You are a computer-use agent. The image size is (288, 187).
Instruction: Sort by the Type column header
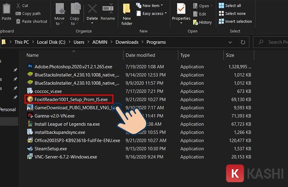[x=185, y=55]
